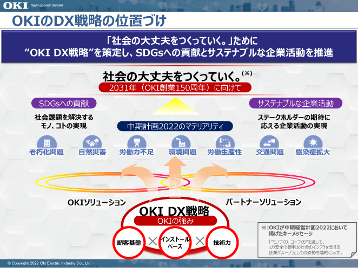Click the 労働力不足 label

click(136, 152)
